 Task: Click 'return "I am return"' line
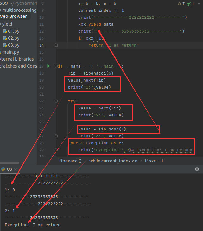tap(113, 45)
